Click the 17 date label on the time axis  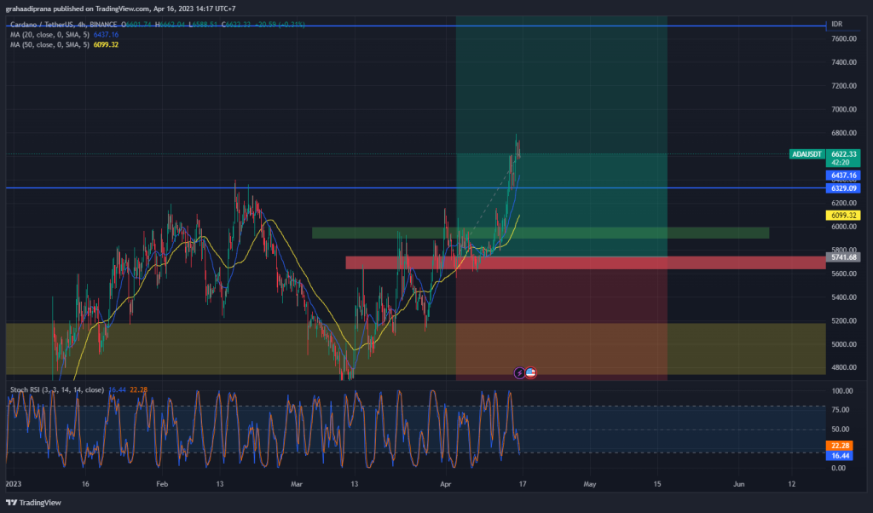point(523,484)
